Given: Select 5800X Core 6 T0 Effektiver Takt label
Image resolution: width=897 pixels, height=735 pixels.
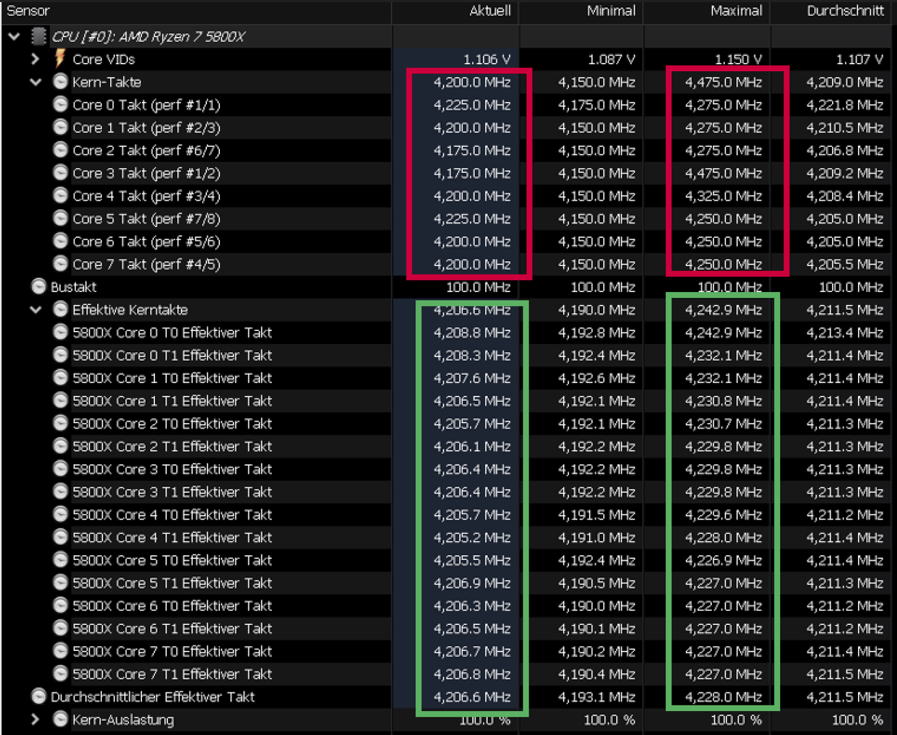Looking at the screenshot, I should point(172,606).
